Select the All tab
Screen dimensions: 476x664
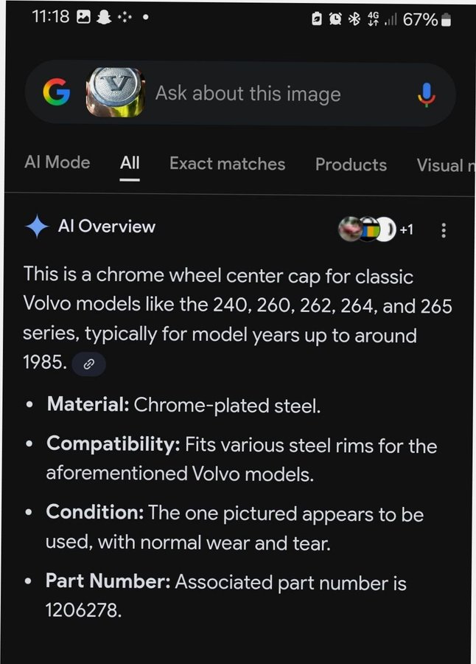tap(130, 164)
